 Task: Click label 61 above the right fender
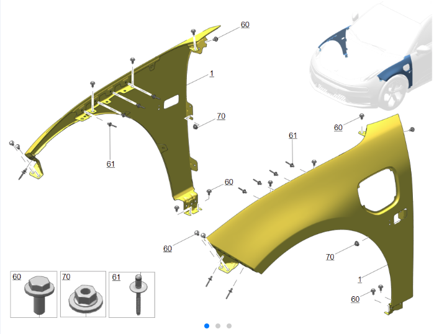[293, 135]
